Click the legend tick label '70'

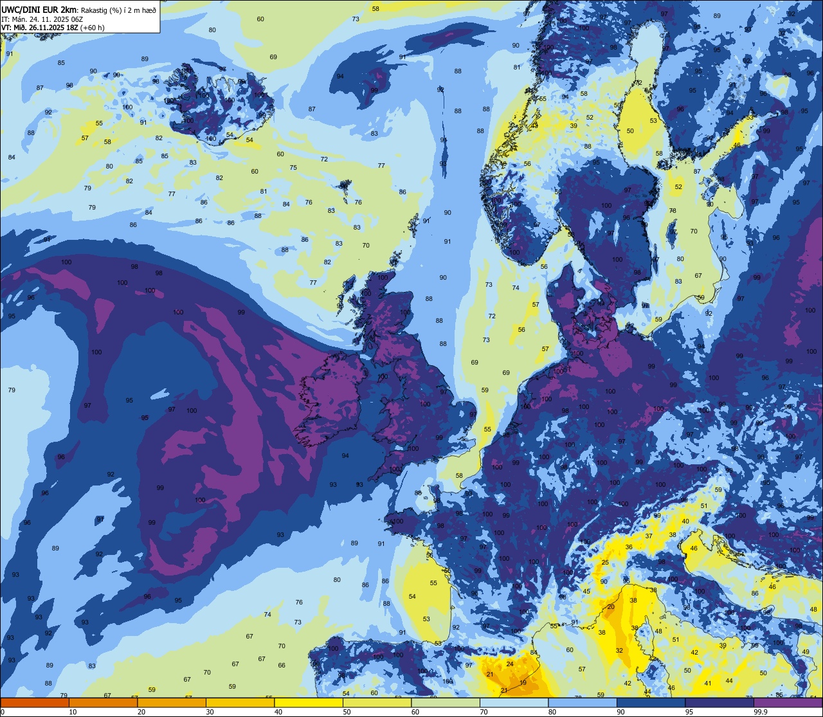click(484, 712)
